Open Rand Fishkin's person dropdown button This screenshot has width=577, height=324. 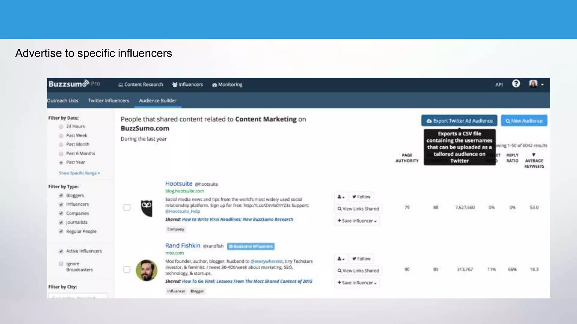[x=341, y=259]
